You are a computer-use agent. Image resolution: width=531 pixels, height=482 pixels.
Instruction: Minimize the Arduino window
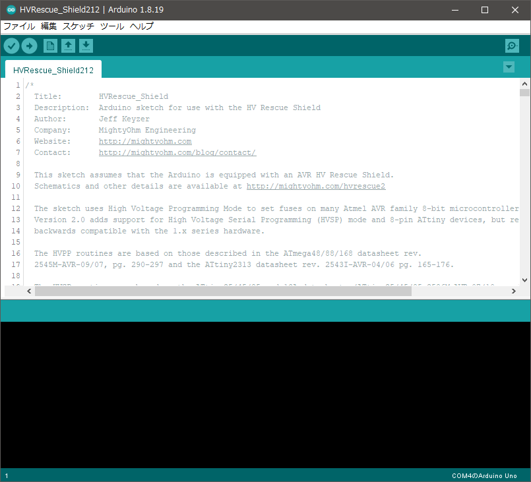pyautogui.click(x=455, y=10)
